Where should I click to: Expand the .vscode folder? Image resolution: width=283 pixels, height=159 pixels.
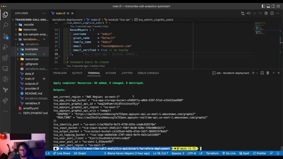pos(28,25)
